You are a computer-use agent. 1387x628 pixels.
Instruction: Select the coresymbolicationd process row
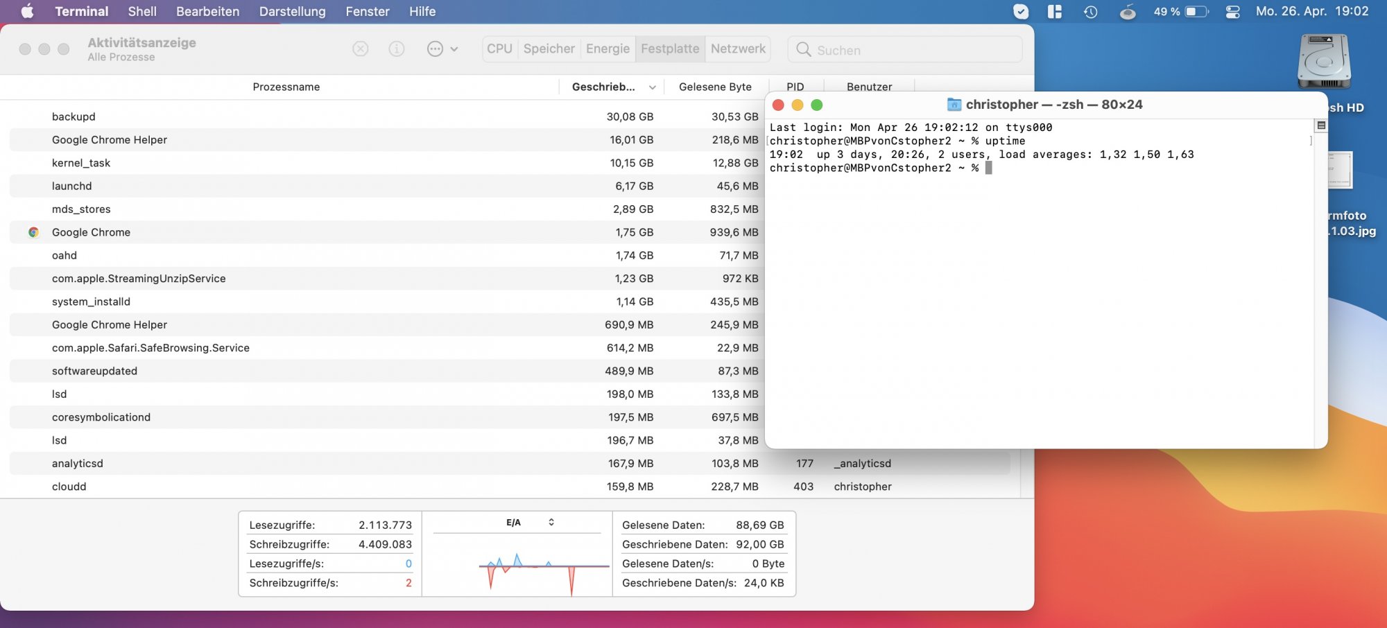pyautogui.click(x=387, y=417)
